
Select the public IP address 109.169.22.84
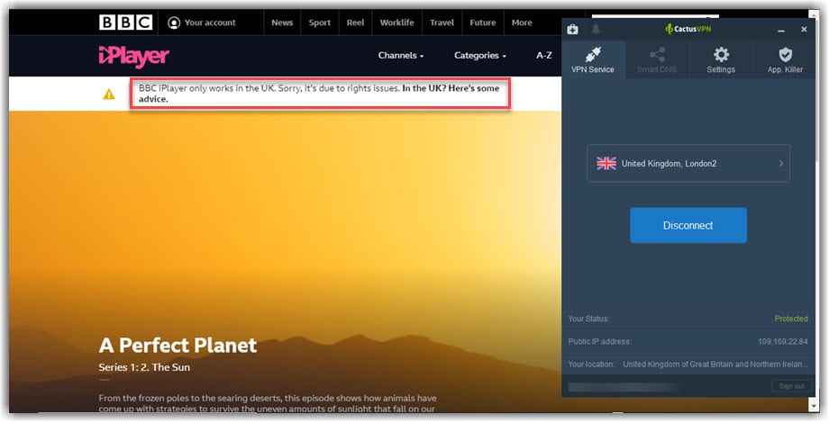783,342
